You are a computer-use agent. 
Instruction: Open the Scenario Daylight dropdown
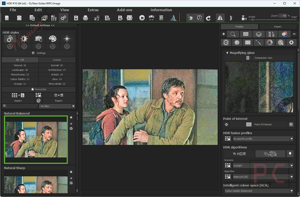[x=263, y=166]
